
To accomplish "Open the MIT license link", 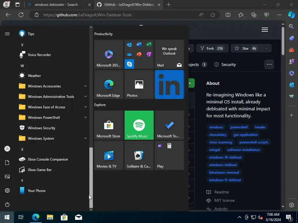I will [x=221, y=200].
